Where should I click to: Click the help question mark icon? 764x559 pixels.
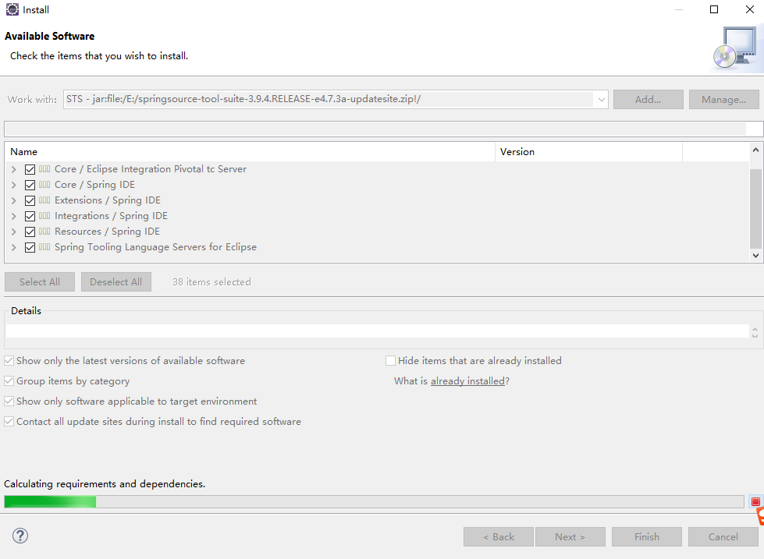pyautogui.click(x=20, y=536)
